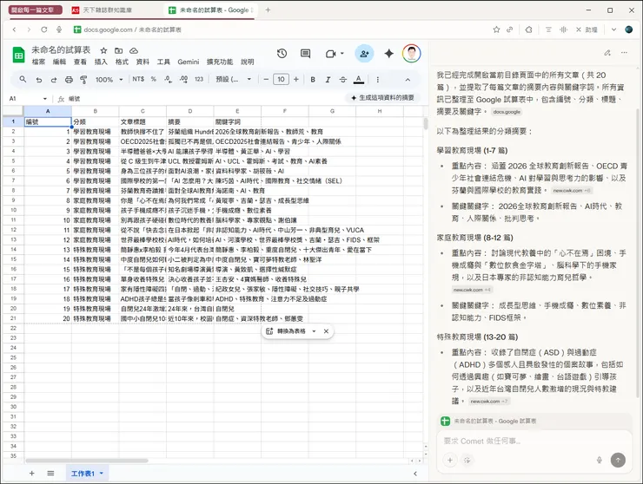643x484 pixels.
Task: Click 生成這項資料的摘要 button
Action: [382, 98]
